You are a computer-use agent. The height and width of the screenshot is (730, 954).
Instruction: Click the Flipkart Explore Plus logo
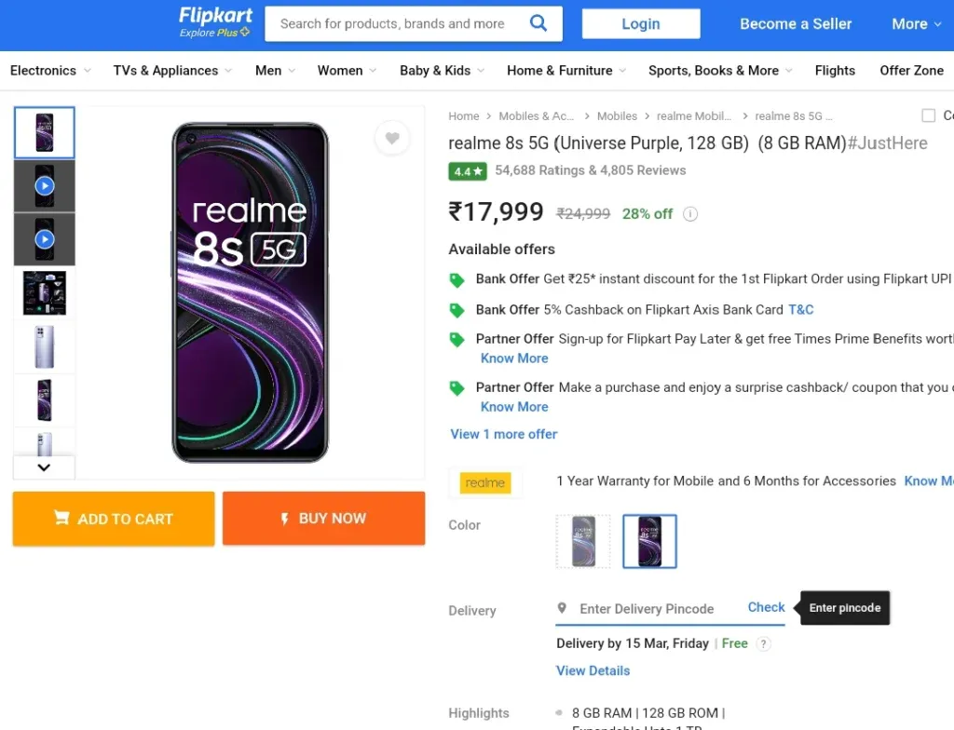click(215, 22)
